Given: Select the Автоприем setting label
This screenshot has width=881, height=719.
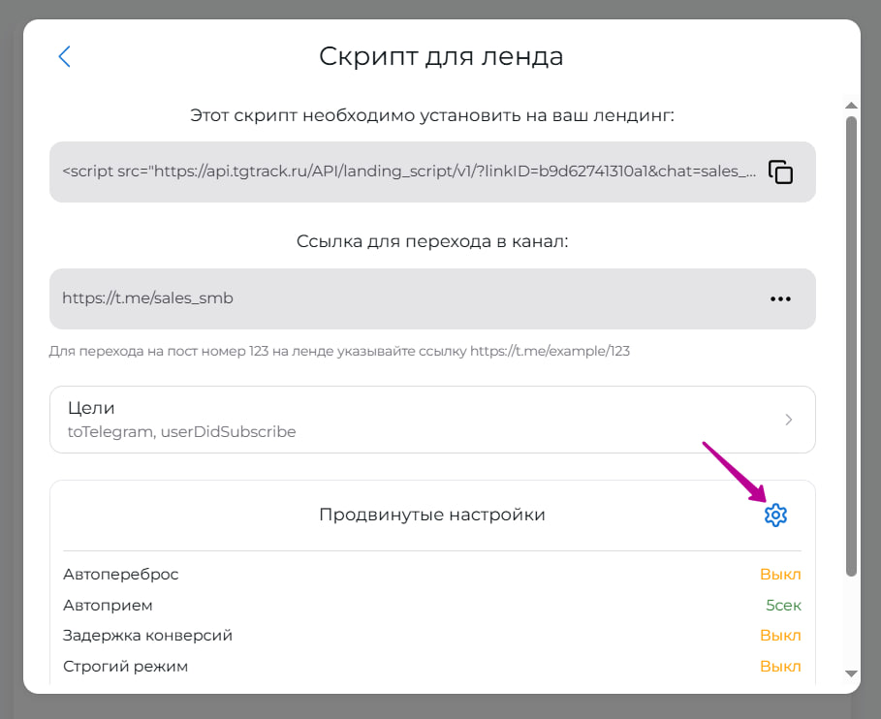Looking at the screenshot, I should point(108,605).
